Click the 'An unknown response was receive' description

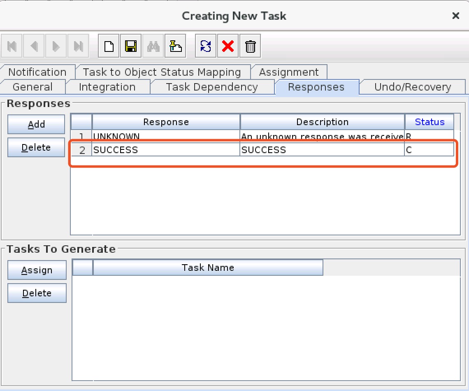(322, 136)
